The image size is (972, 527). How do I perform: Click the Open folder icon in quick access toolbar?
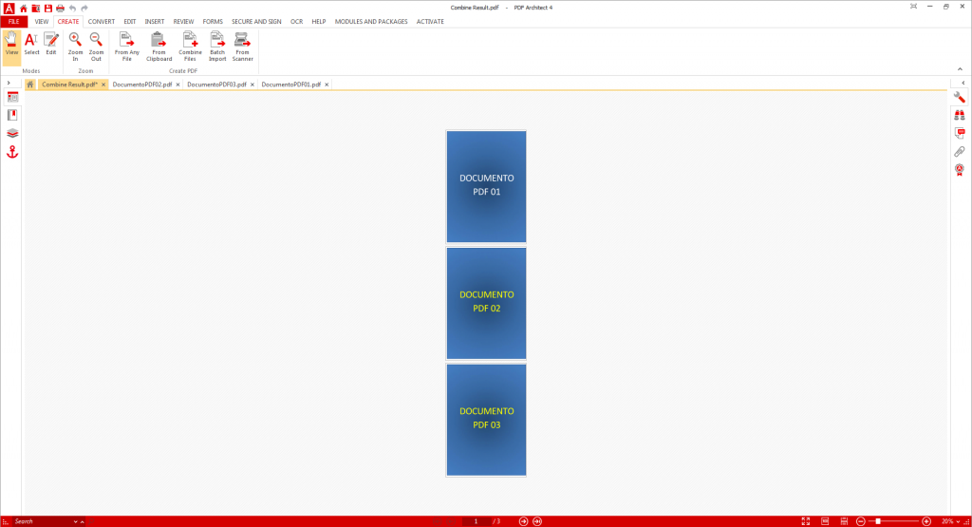pos(36,8)
